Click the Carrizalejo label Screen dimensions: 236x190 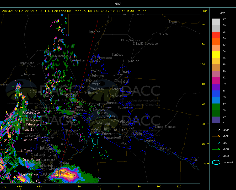30,175
